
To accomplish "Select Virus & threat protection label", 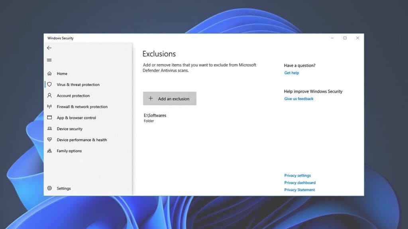I will point(78,84).
